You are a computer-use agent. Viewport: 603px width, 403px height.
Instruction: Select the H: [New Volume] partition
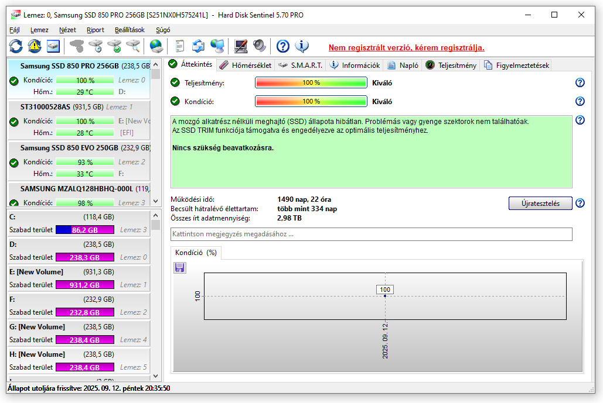click(79, 361)
